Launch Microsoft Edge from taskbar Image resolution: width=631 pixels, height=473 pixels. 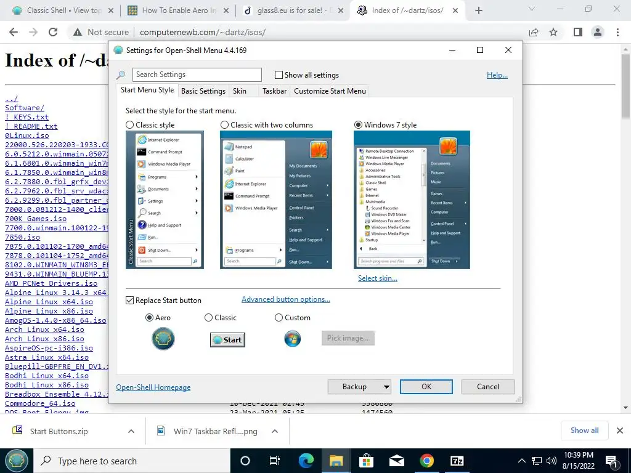point(306,461)
